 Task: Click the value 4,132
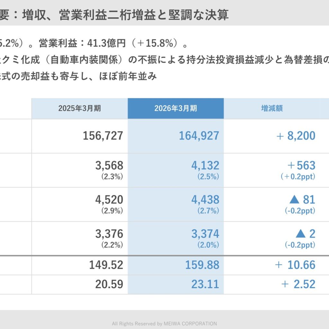point(205,165)
